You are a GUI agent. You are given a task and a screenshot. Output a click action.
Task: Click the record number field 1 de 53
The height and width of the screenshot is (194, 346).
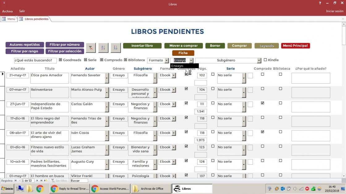[28, 181]
